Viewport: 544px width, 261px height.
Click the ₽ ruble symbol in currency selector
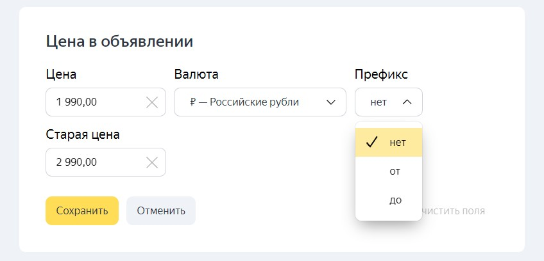193,102
